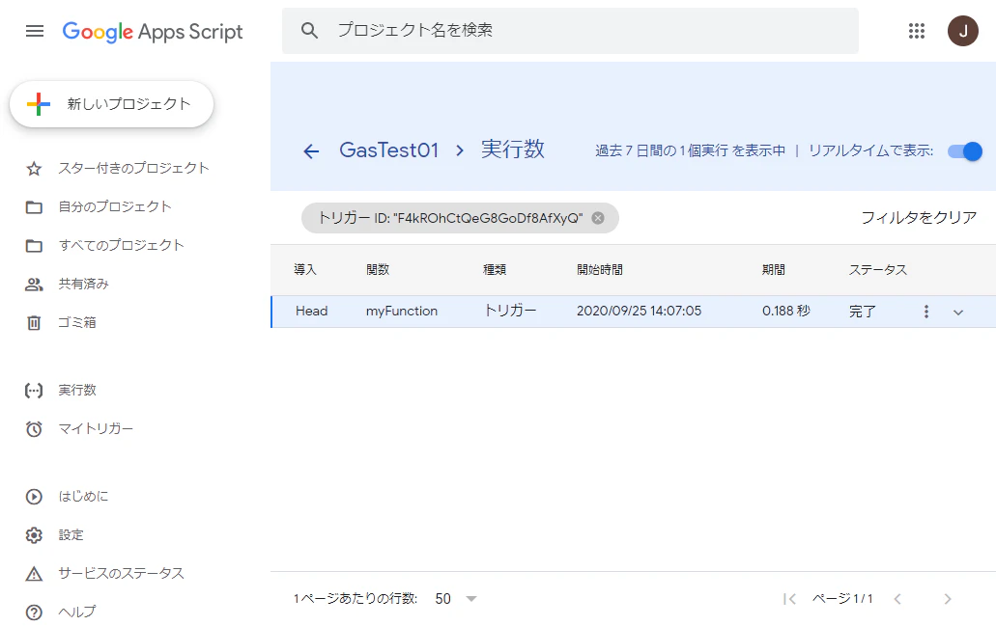Image resolution: width=996 pixels, height=626 pixels.
Task: Open すべてのプロジェクト
Action: point(122,245)
